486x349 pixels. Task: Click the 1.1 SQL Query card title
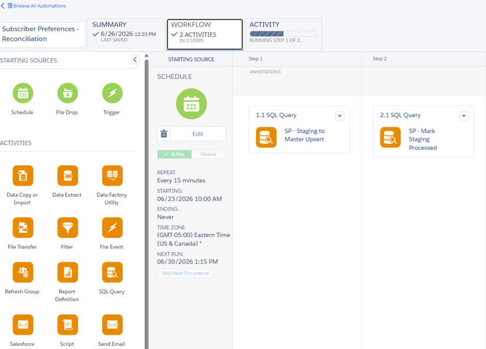[276, 115]
